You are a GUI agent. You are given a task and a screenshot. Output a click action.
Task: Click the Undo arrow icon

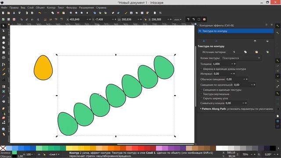click(40, 13)
